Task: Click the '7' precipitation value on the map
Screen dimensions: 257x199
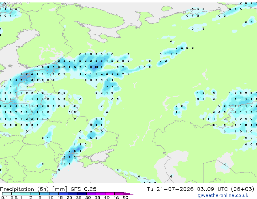Action: [x=69, y=157]
